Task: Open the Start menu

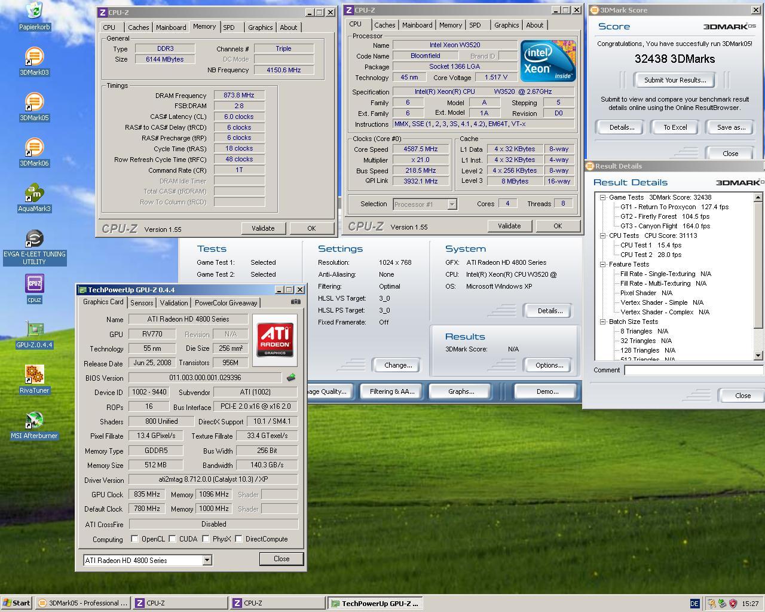Action: coord(16,603)
